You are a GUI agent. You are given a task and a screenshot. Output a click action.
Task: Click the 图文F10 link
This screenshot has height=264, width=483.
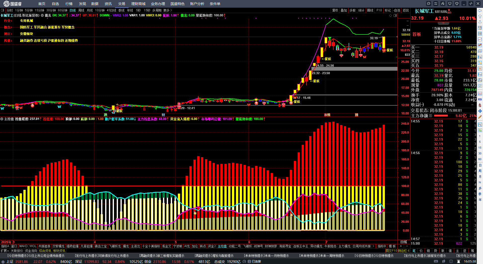click(x=391, y=251)
